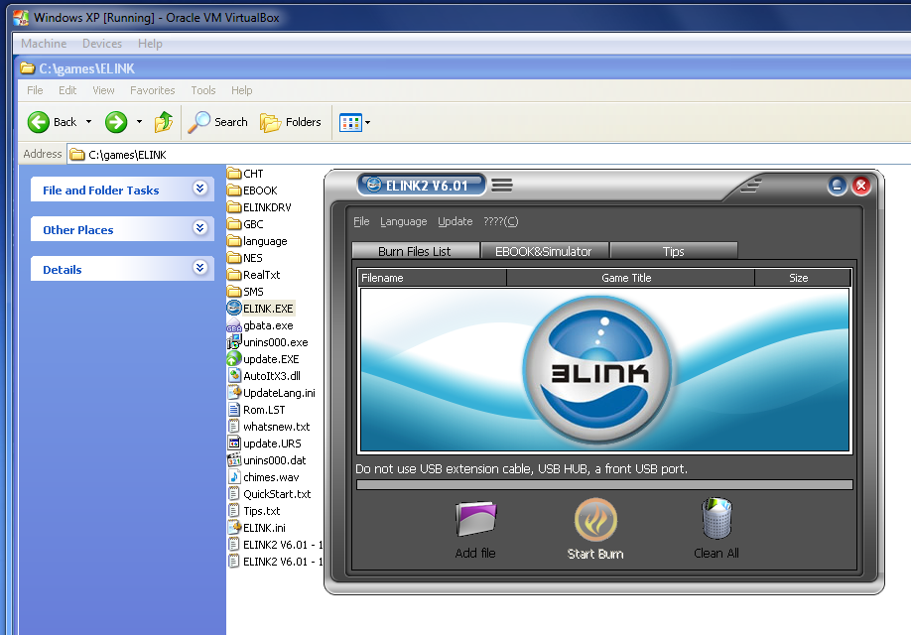Minimize the ELINK2 window with blue button
911x635 pixels.
pos(838,186)
